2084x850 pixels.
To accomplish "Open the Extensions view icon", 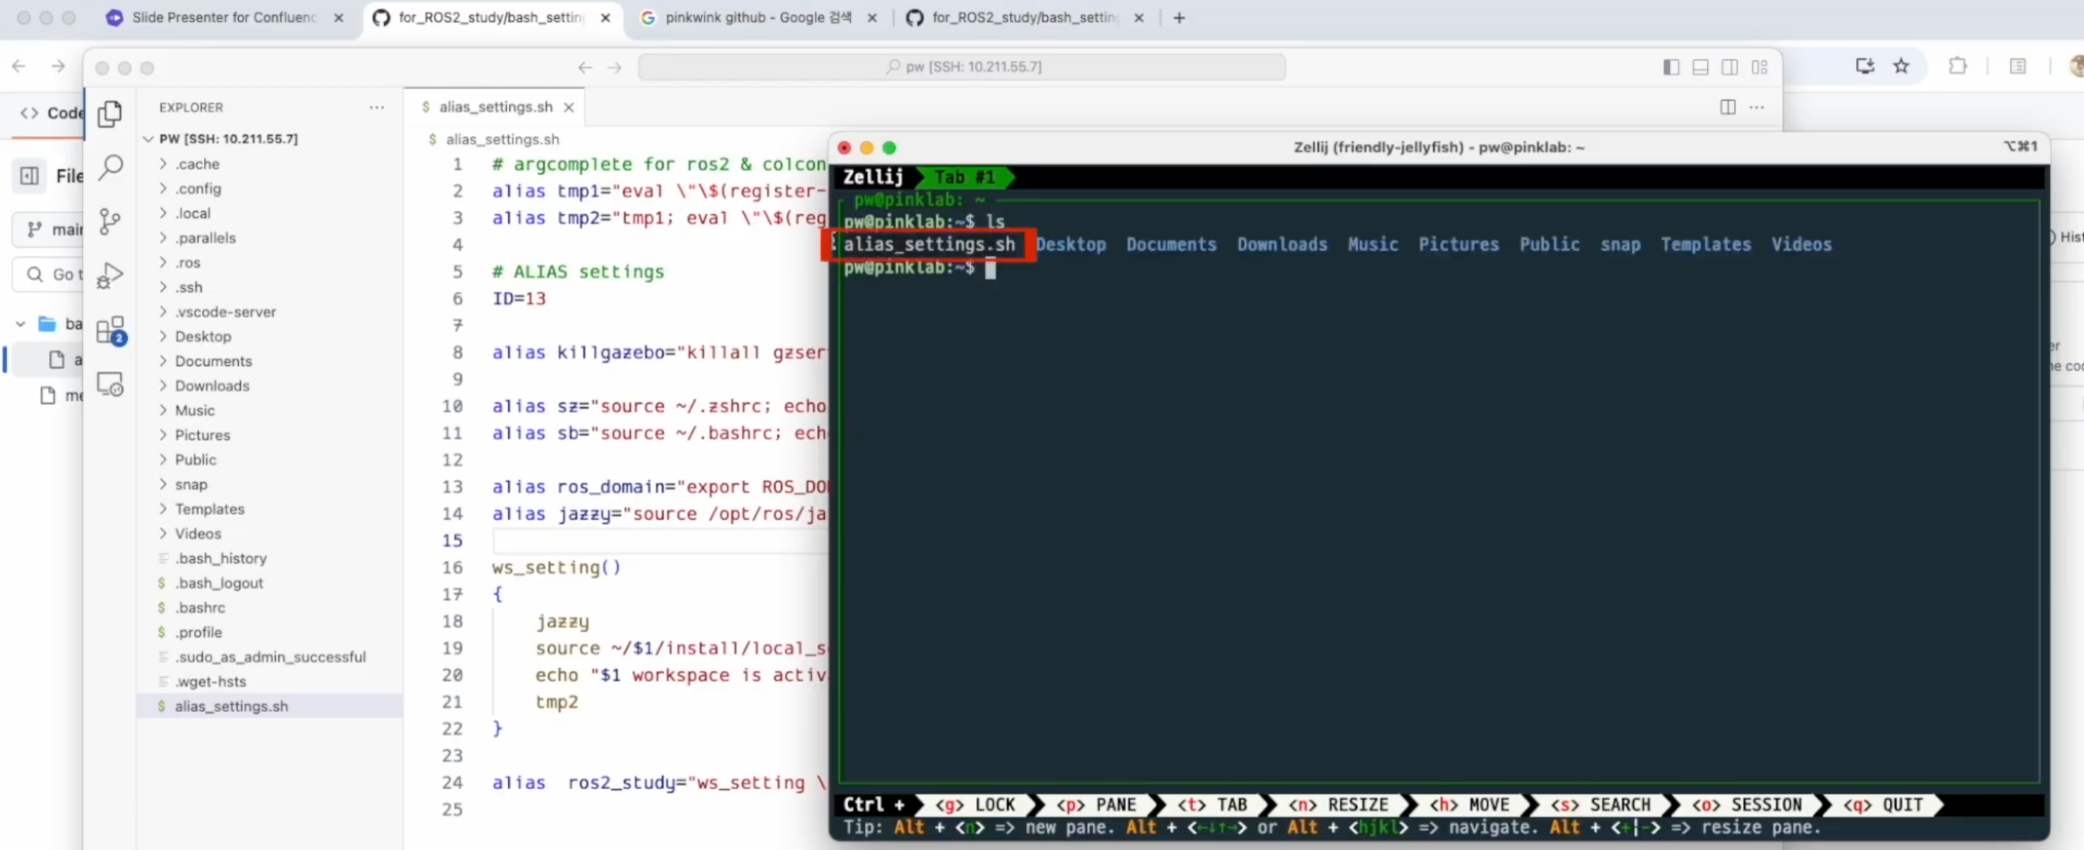I will coord(110,330).
